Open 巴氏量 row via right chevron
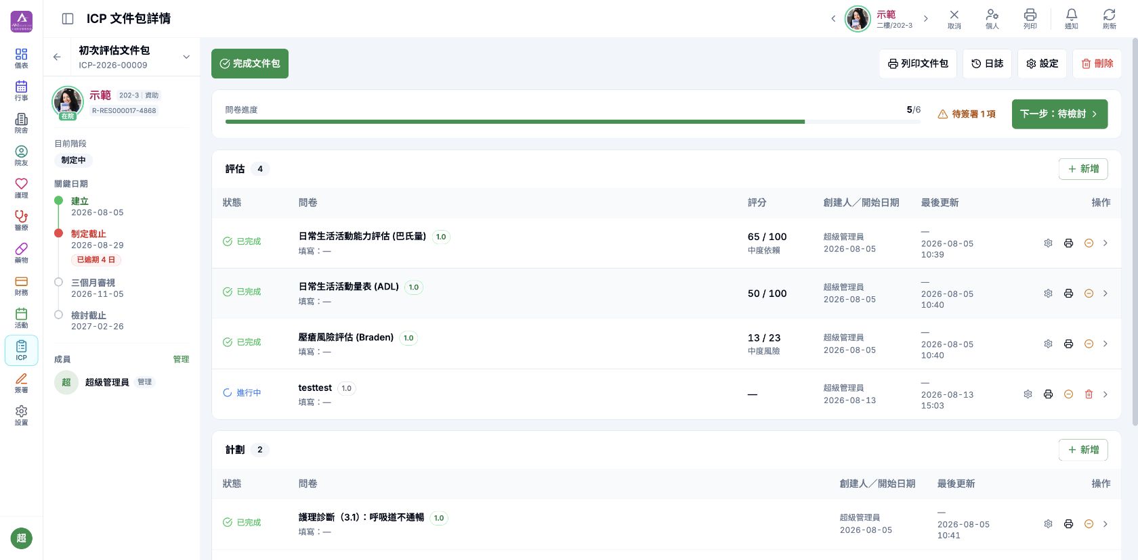Viewport: 1138px width, 560px height. 1105,243
